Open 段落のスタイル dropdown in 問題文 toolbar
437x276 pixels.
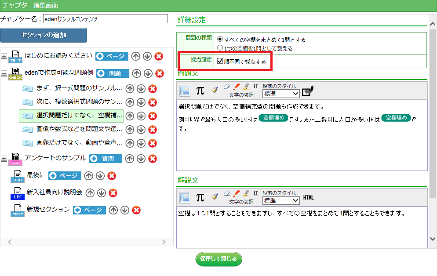[x=281, y=94]
